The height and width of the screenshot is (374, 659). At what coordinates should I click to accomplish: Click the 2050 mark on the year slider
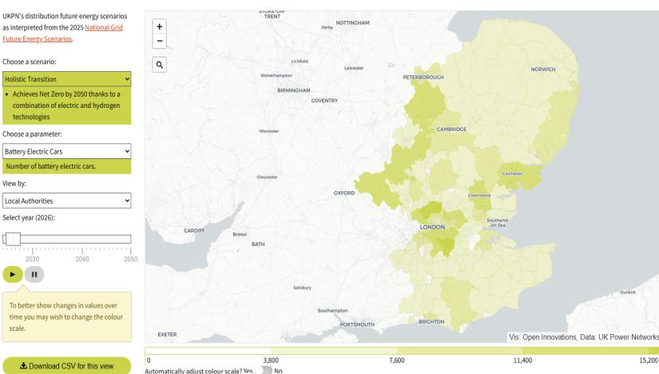[130, 259]
